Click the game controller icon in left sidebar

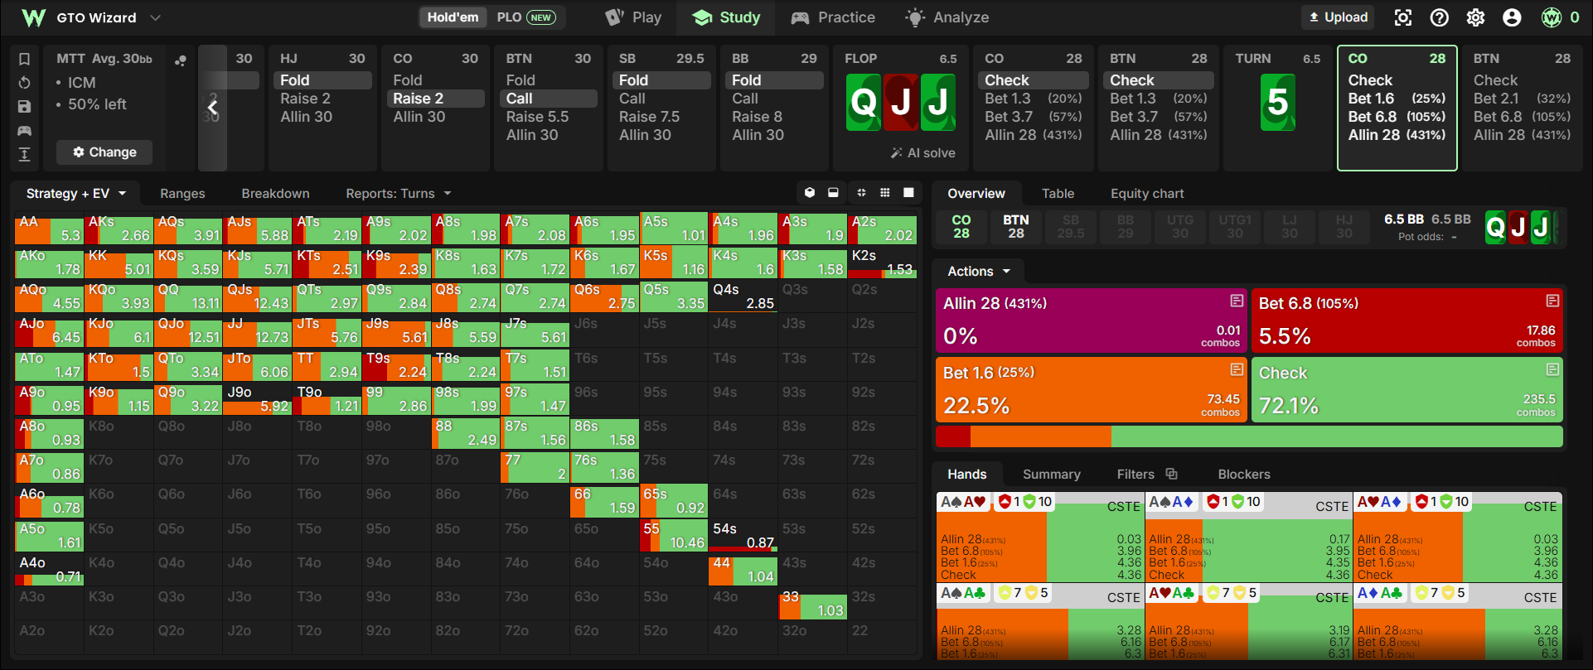(25, 131)
